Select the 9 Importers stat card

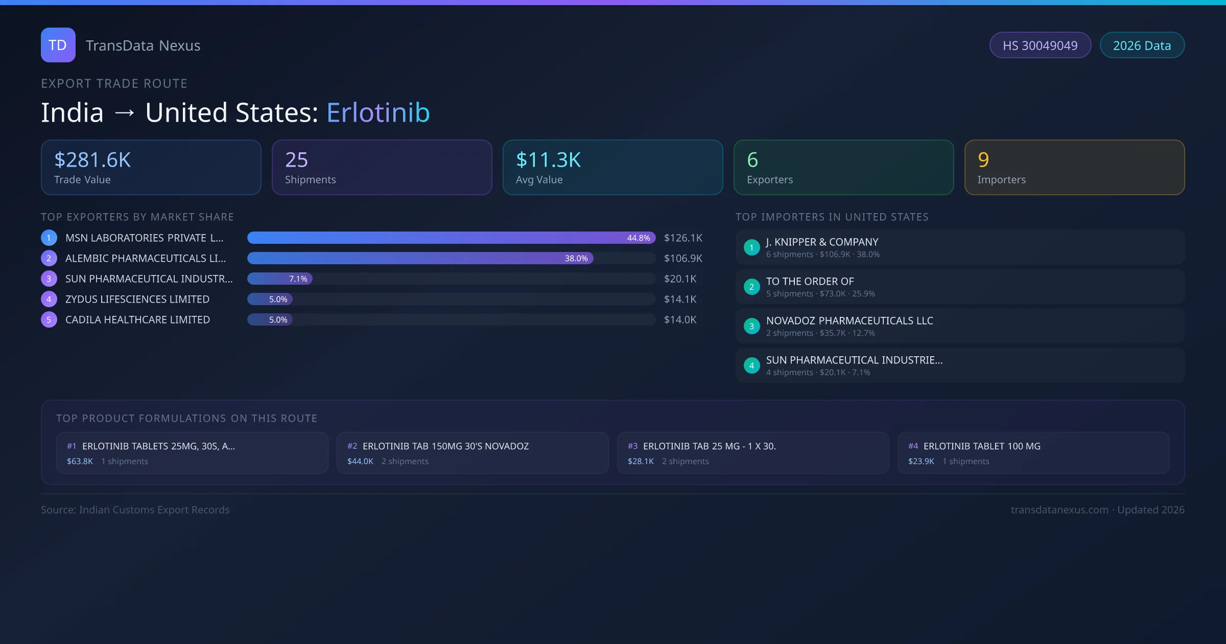click(1074, 168)
